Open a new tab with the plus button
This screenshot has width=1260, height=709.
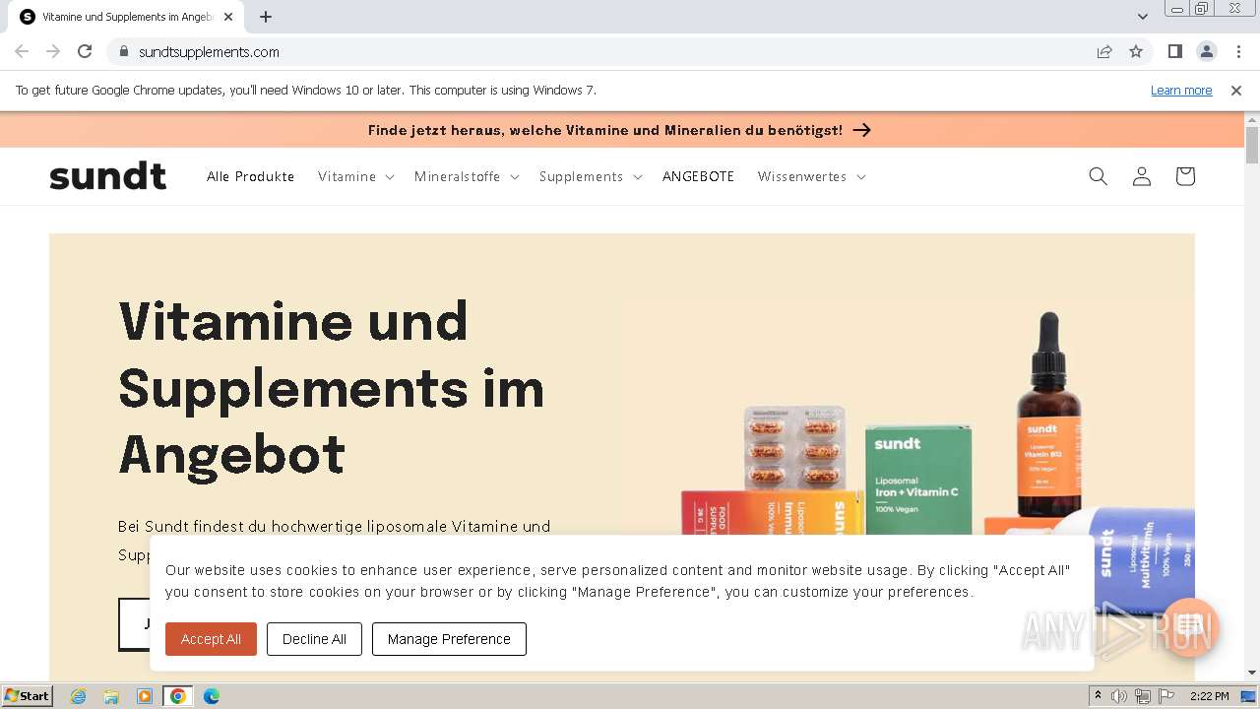[266, 17]
